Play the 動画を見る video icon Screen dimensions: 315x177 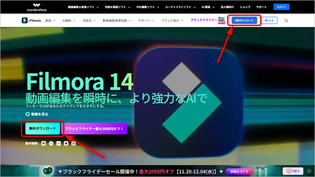click(28, 114)
